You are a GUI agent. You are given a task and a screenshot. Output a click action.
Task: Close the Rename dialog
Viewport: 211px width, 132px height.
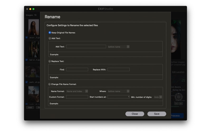click(135, 114)
